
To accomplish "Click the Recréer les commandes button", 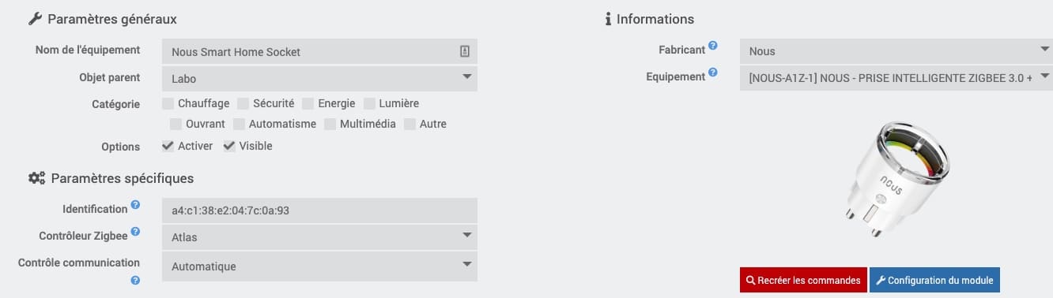I will pyautogui.click(x=803, y=280).
